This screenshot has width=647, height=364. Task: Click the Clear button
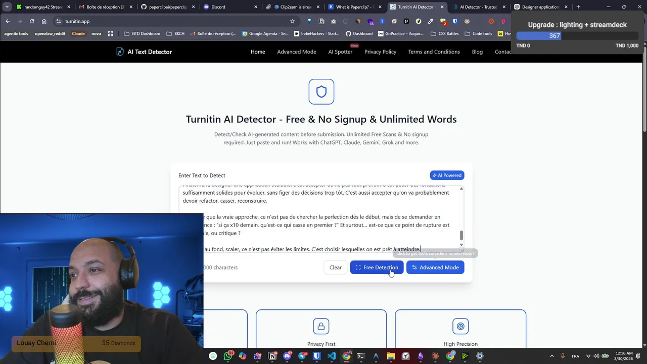[x=336, y=267]
